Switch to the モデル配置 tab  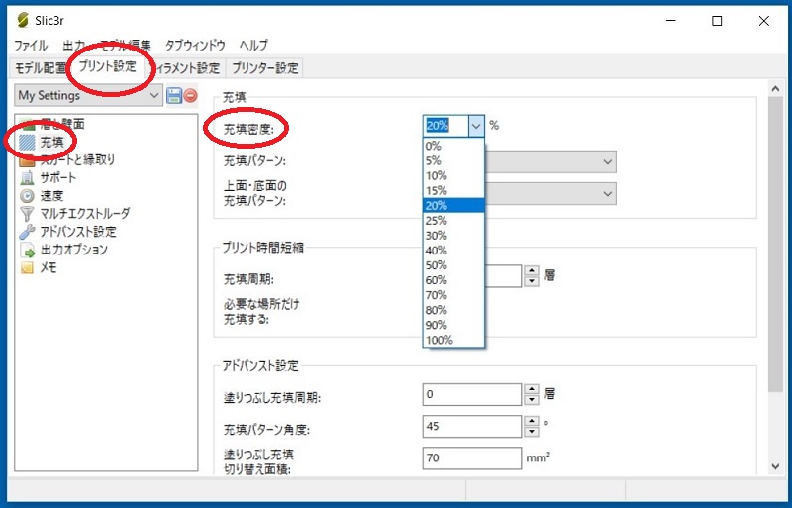(x=40, y=67)
